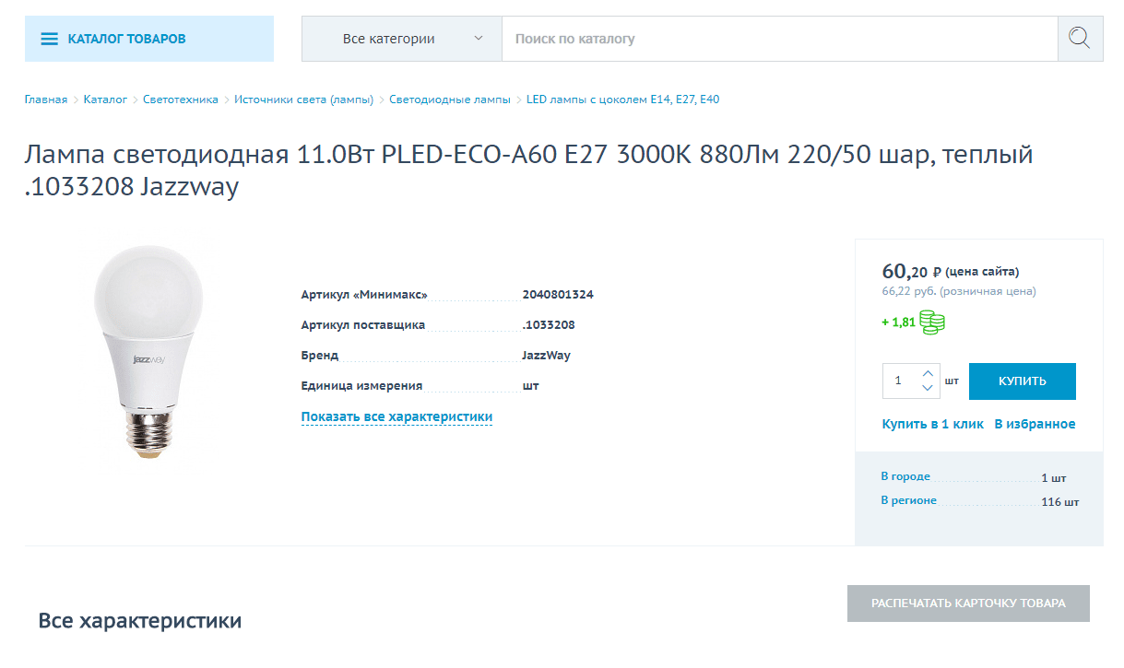Click the bonus amount + 1,81

[x=898, y=322]
